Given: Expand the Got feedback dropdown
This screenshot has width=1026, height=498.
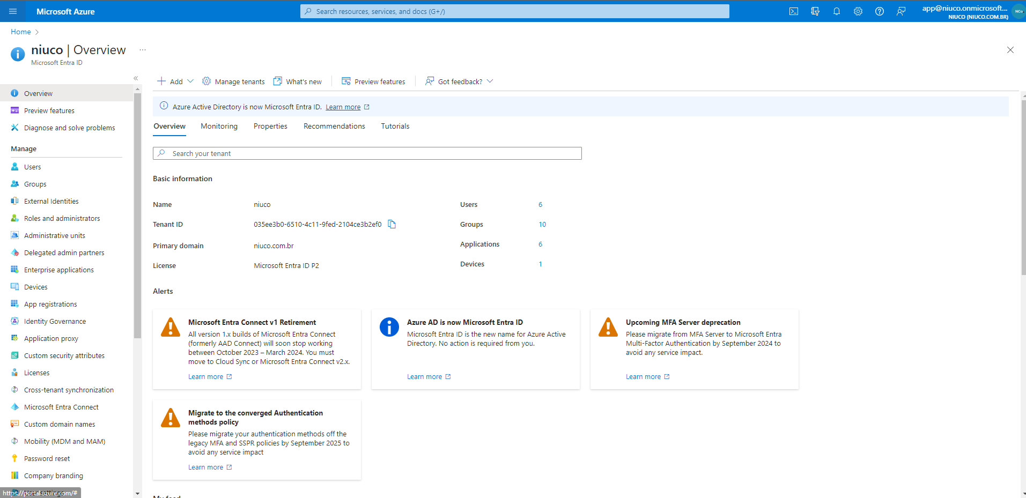Looking at the screenshot, I should pos(459,81).
